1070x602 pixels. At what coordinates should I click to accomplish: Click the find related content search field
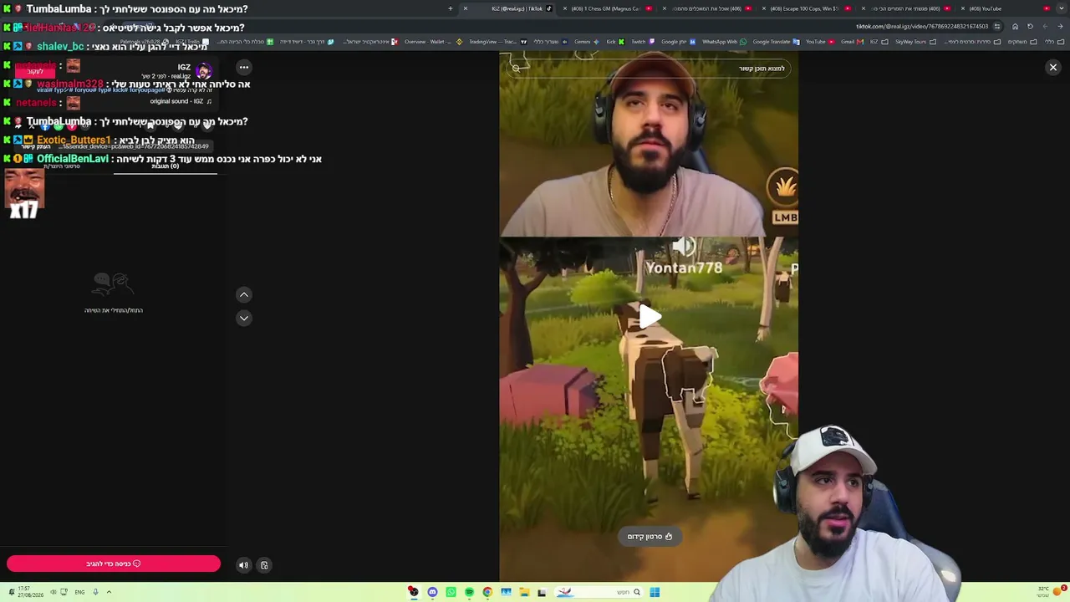click(650, 69)
